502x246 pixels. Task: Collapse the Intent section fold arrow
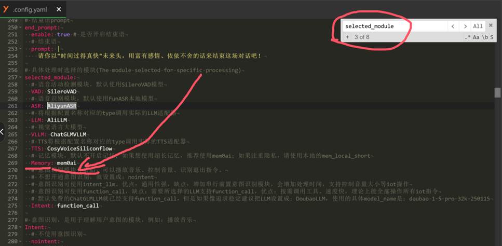(20, 227)
